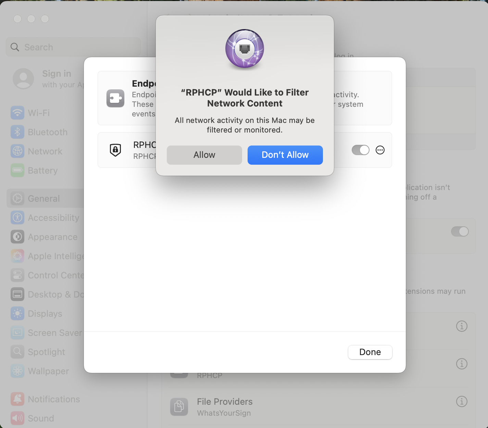
Task: Select Battery in the sidebar
Action: (x=42, y=171)
